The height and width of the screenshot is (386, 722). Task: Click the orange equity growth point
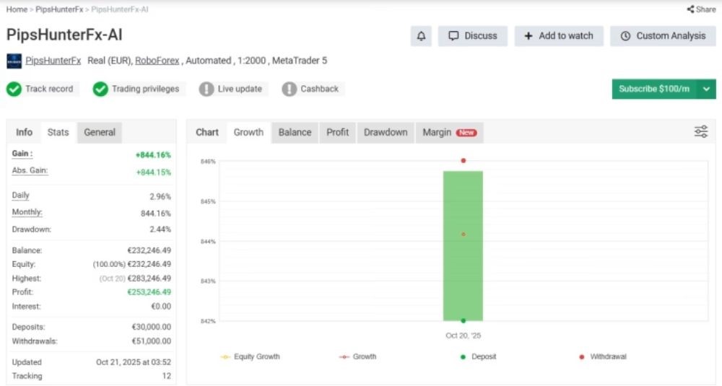pos(464,234)
